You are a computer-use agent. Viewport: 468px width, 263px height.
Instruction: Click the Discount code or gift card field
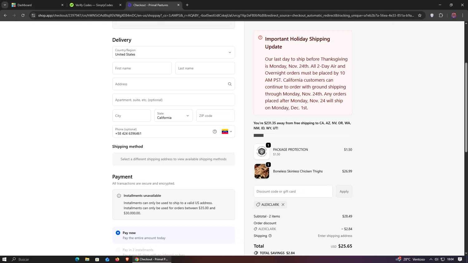click(293, 192)
